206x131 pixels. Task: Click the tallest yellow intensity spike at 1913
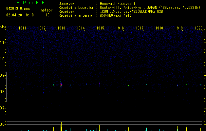[x=61, y=125]
